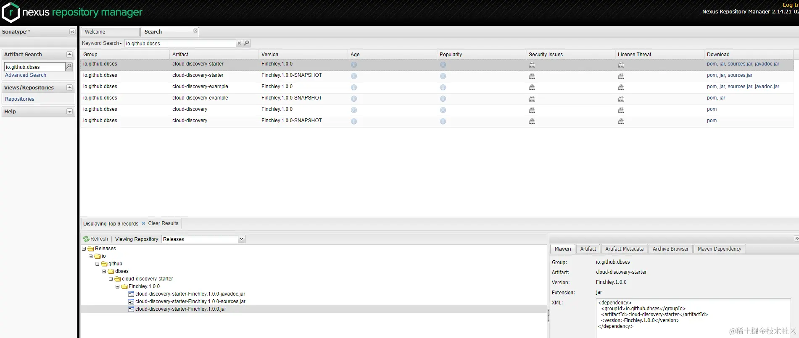Download pom for cloud-discovery Finchley.1.0.0-SNAPSHOT
The height and width of the screenshot is (338, 799).
click(712, 121)
